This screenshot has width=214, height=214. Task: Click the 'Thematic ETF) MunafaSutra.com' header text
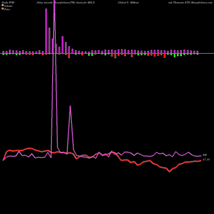coord(193,3)
